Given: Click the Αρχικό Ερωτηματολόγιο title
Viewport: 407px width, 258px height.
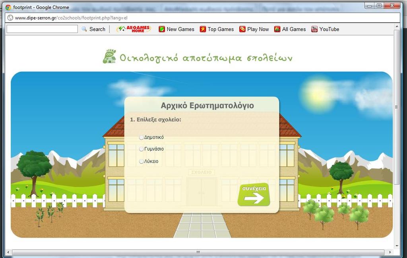Looking at the screenshot, I should point(207,106).
